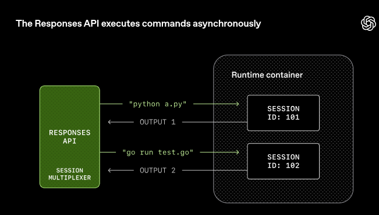Select the RESPONSES API text in green box
The height and width of the screenshot is (215, 379).
click(70, 137)
